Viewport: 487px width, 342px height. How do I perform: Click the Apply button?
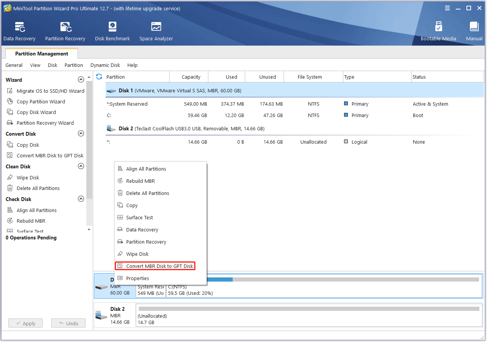point(25,323)
